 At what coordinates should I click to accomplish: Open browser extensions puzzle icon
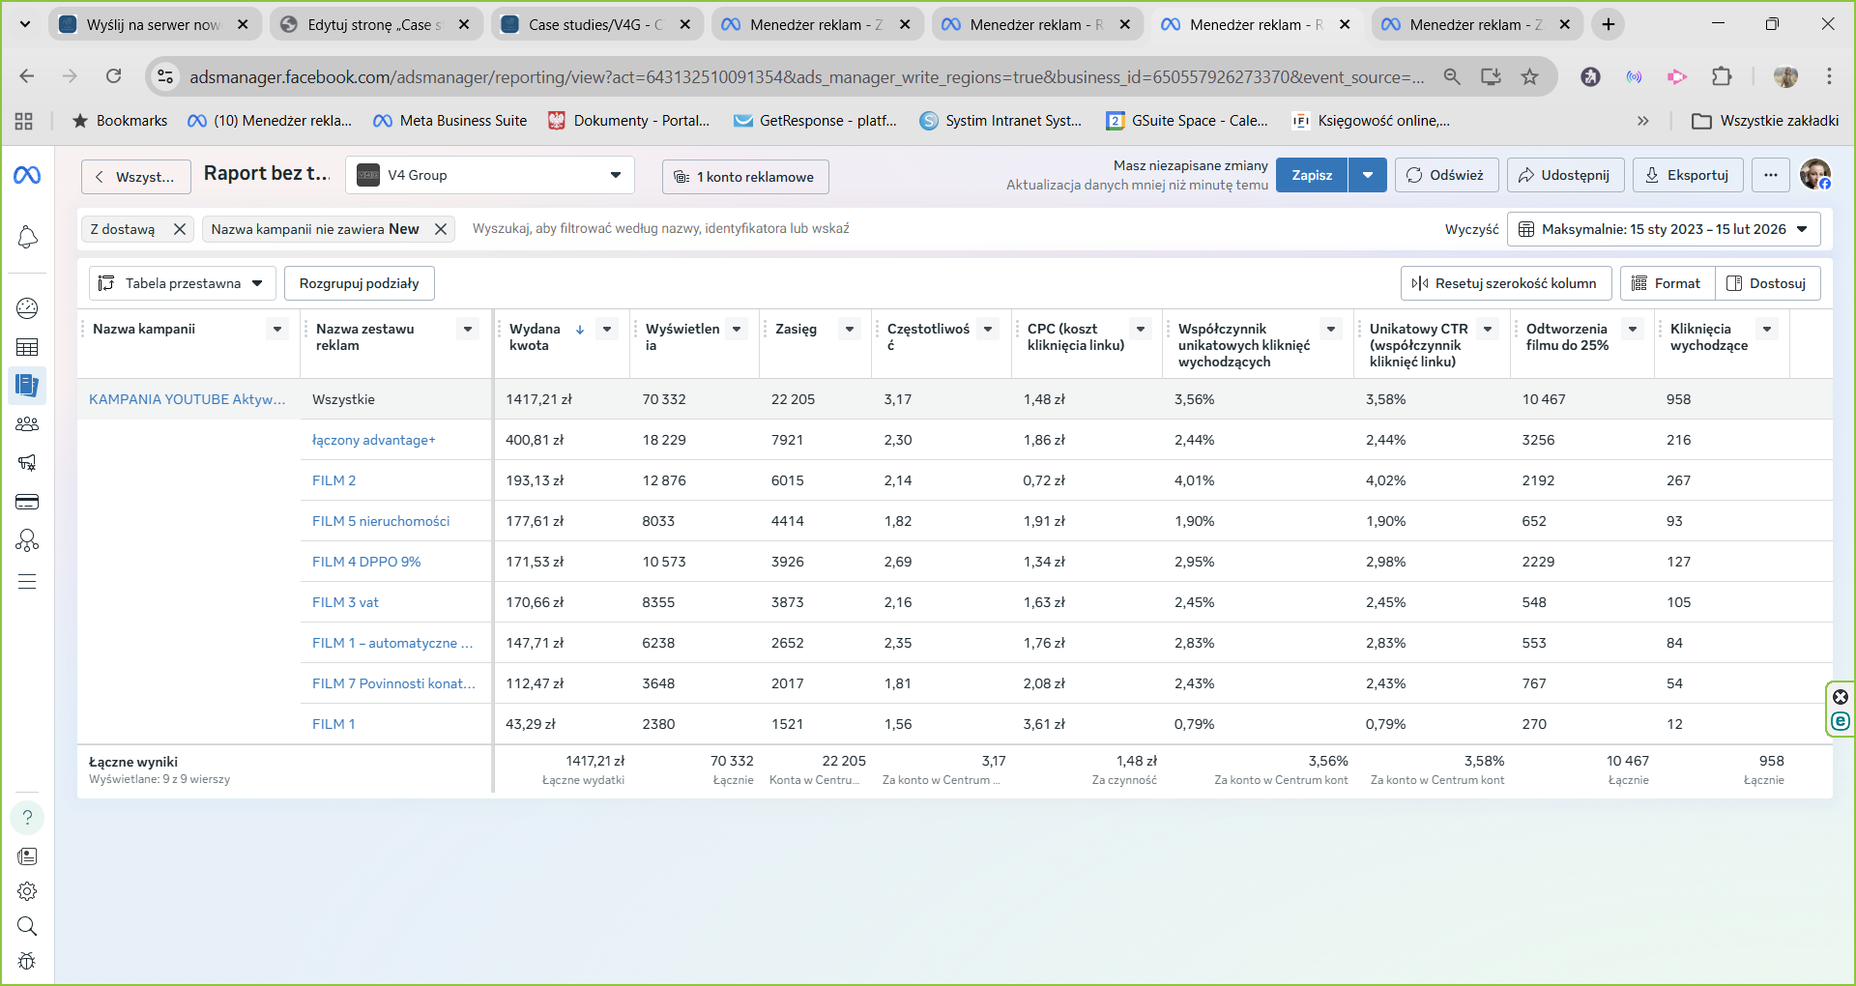click(x=1721, y=76)
